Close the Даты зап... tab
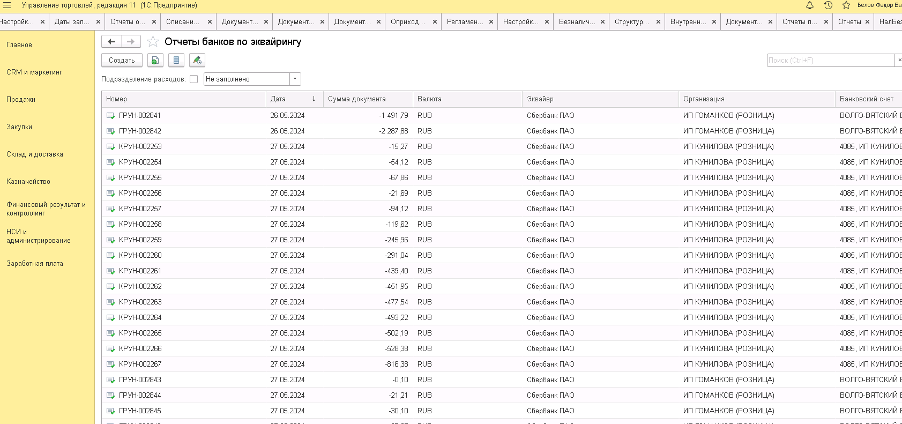This screenshot has height=424, width=902. tap(98, 21)
